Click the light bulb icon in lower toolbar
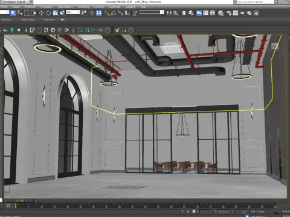Viewport: 290px width, 217px height. tap(74, 30)
